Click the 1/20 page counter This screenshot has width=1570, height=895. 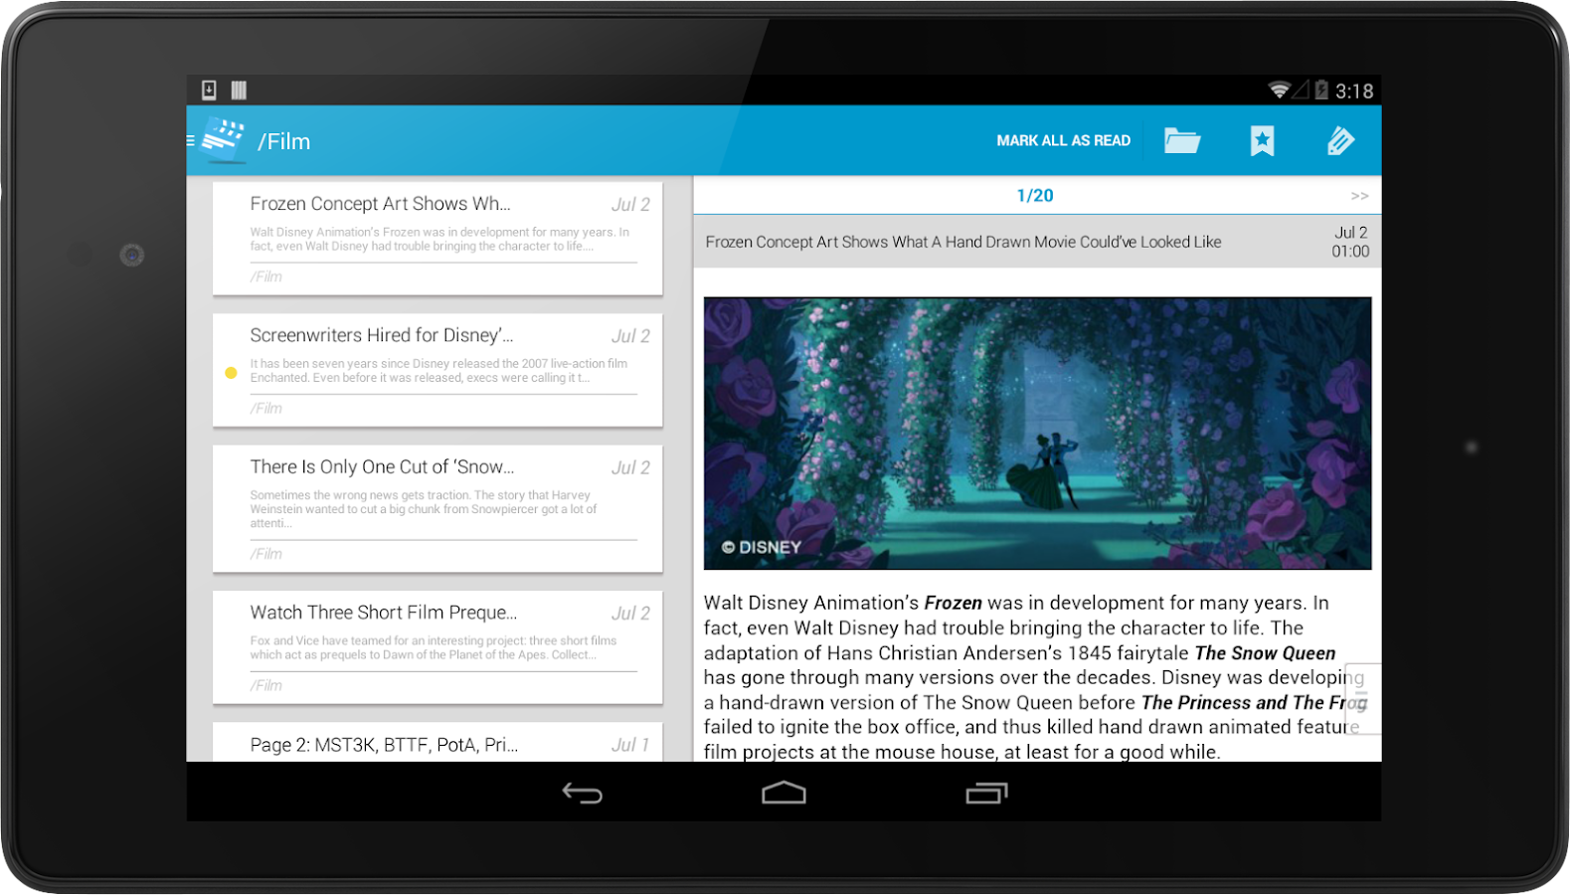pyautogui.click(x=1035, y=196)
